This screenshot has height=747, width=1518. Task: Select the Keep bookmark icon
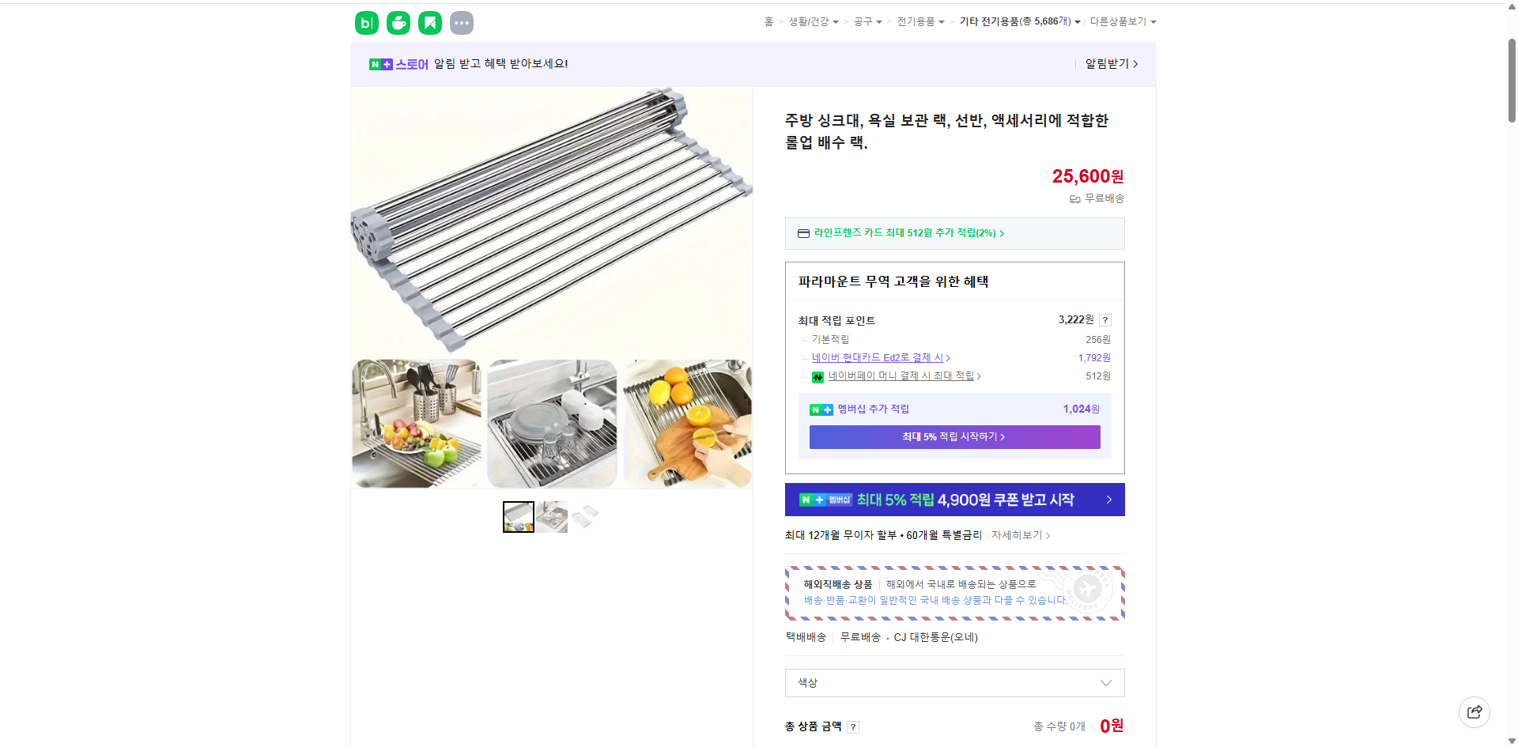pos(429,23)
